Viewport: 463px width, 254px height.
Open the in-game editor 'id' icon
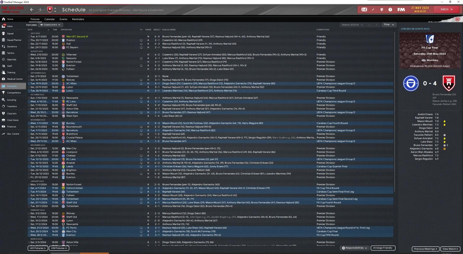(x=364, y=9)
